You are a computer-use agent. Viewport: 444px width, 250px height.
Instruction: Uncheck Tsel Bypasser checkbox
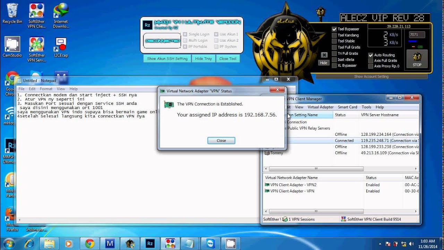(x=334, y=29)
